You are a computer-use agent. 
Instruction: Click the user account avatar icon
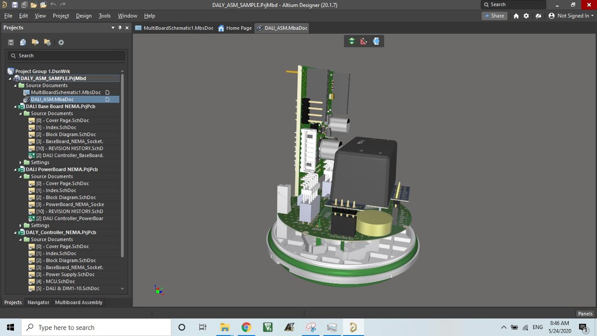(x=552, y=15)
